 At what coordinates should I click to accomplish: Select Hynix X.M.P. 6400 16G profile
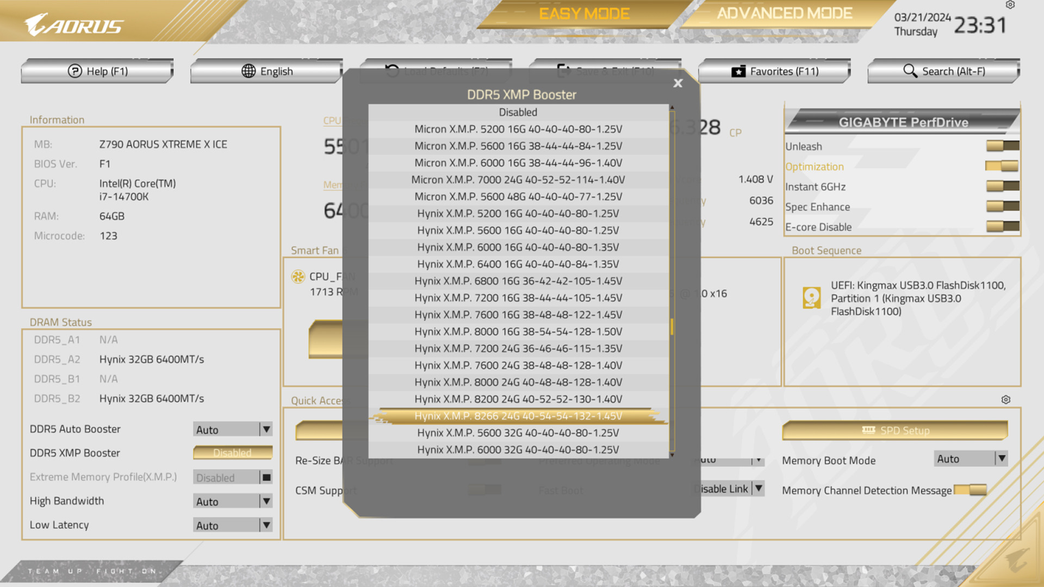point(518,264)
